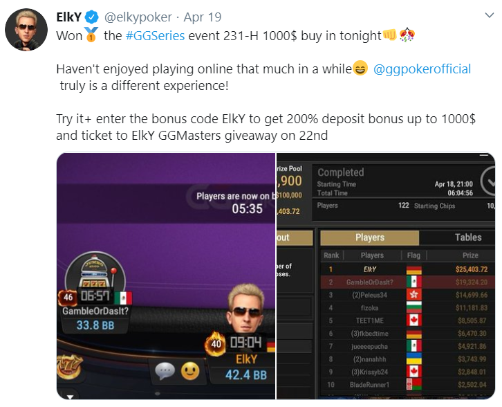
Task: Select the GambleOrDasIt? leaderboard row
Action: click(408, 282)
